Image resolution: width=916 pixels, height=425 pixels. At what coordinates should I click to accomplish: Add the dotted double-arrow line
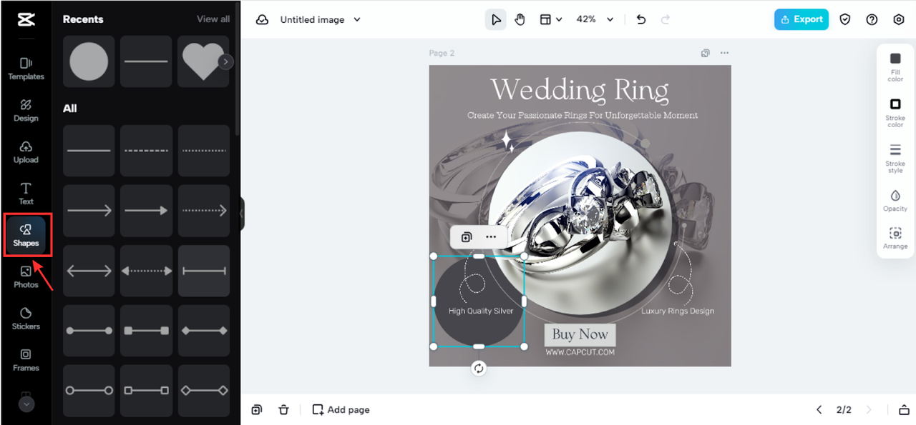tap(146, 271)
